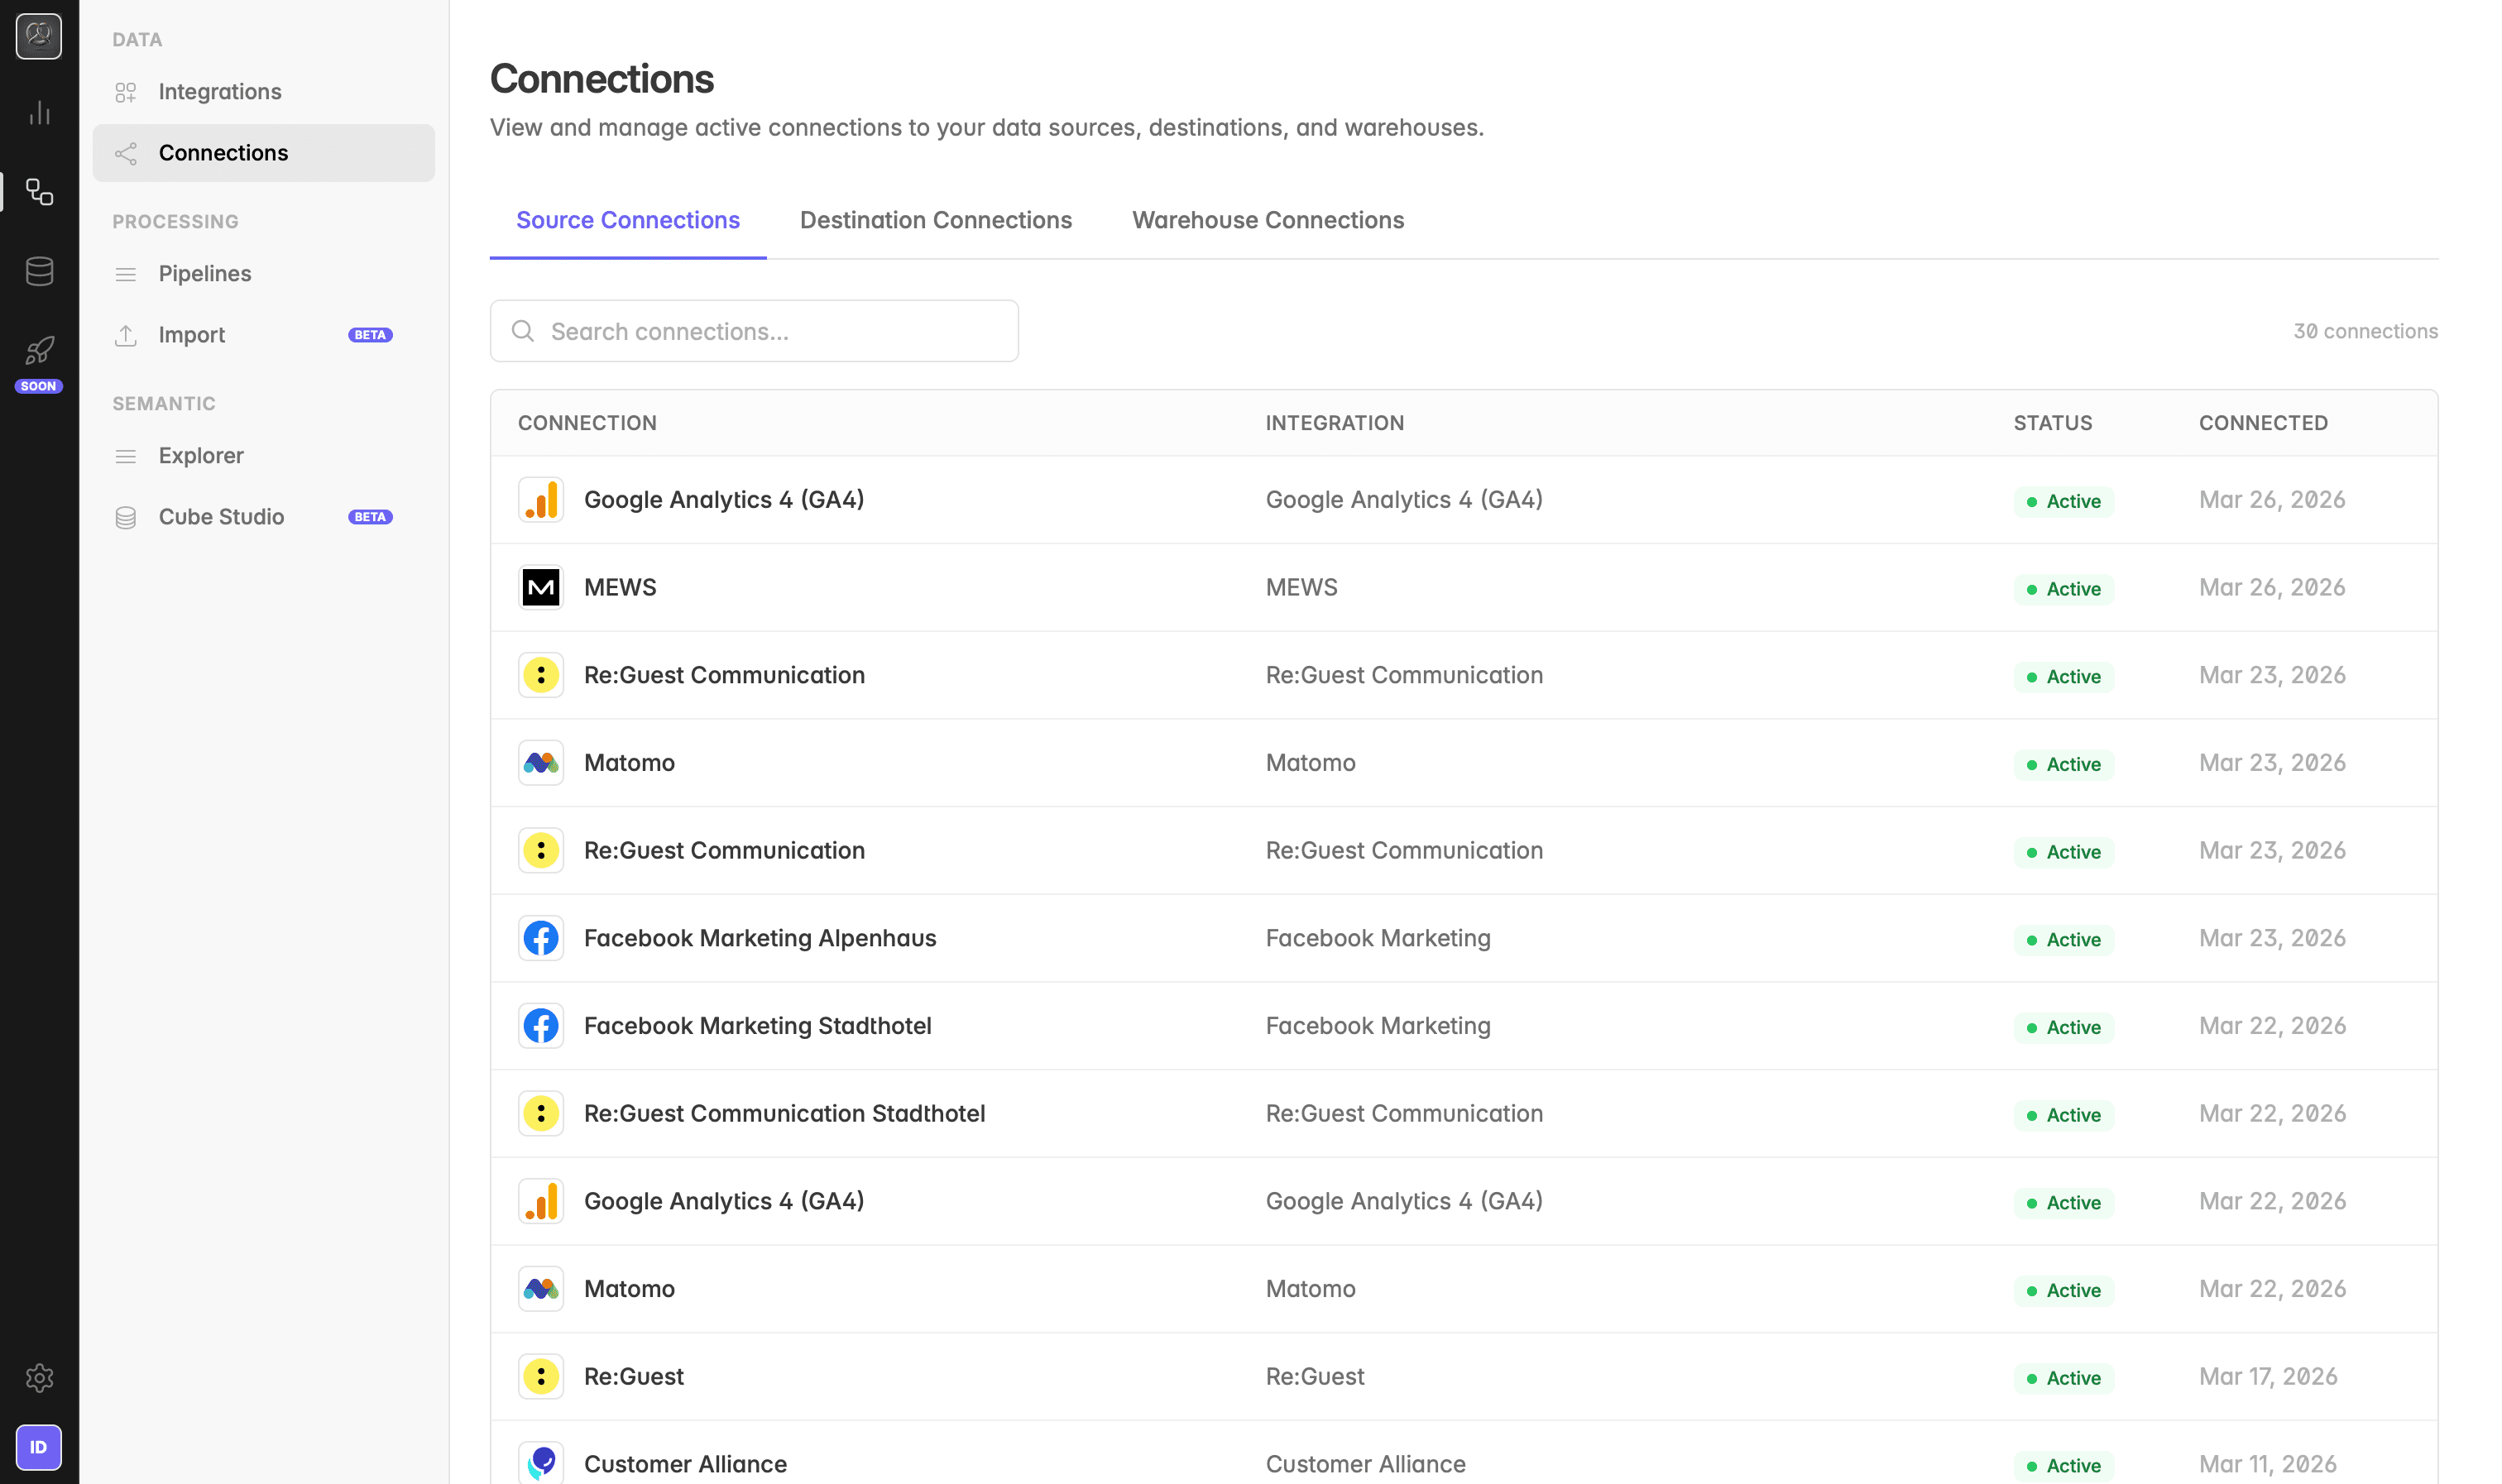The image size is (2502, 1484).
Task: Click the "Mar 11, 2026" connected date
Action: (x=2268, y=1464)
